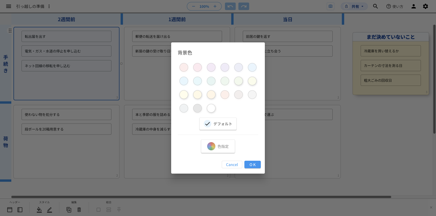The width and height of the screenshot is (436, 216).
Task: Cancel the background color dialog
Action: [232, 164]
